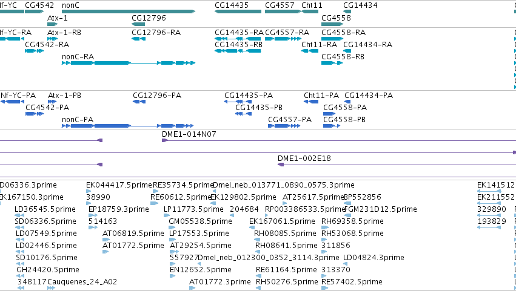Image resolution: width=516 pixels, height=291 pixels.
Task: Click the CG4542 gene label
Action: (x=39, y=5)
